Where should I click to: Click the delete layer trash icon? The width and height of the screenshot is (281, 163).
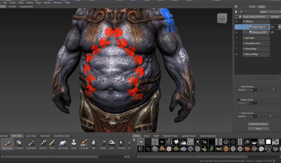246,12
